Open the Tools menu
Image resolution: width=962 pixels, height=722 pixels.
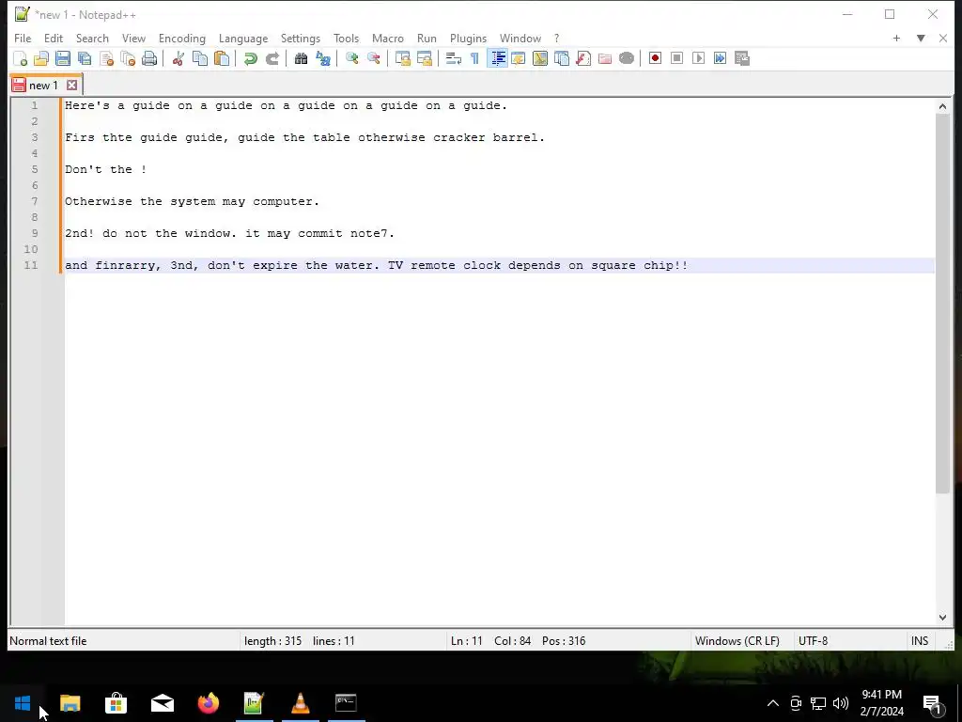point(346,38)
